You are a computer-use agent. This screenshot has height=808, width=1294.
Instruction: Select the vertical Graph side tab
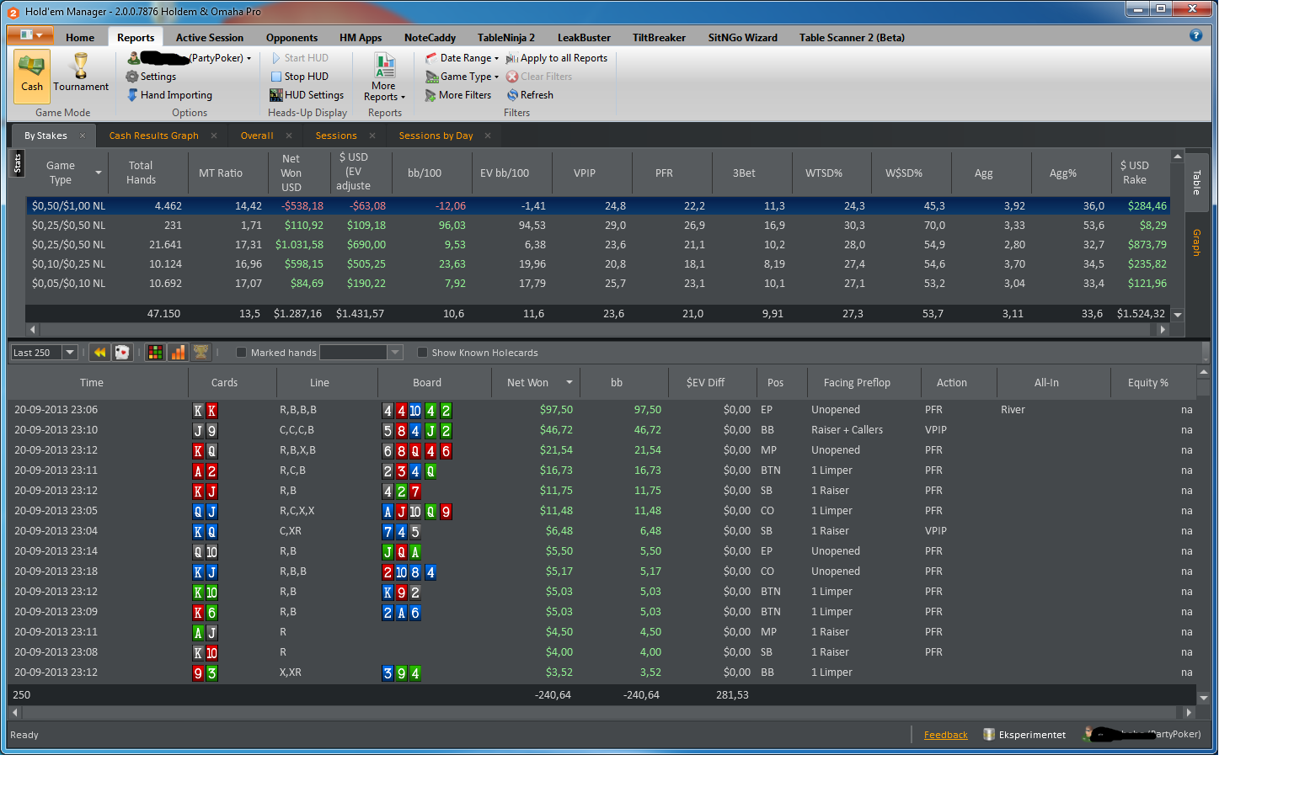point(1196,242)
